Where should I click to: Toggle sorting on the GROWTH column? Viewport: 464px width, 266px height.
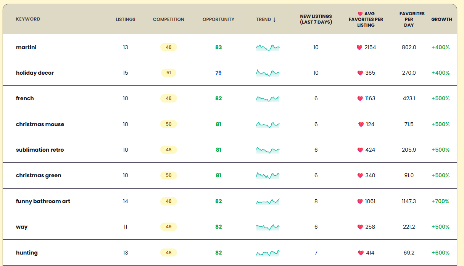tap(441, 19)
